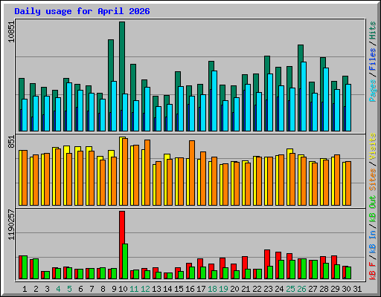The width and height of the screenshot is (381, 297).
Task: Click day 5 on the x-axis
Action: pyautogui.click(x=69, y=289)
